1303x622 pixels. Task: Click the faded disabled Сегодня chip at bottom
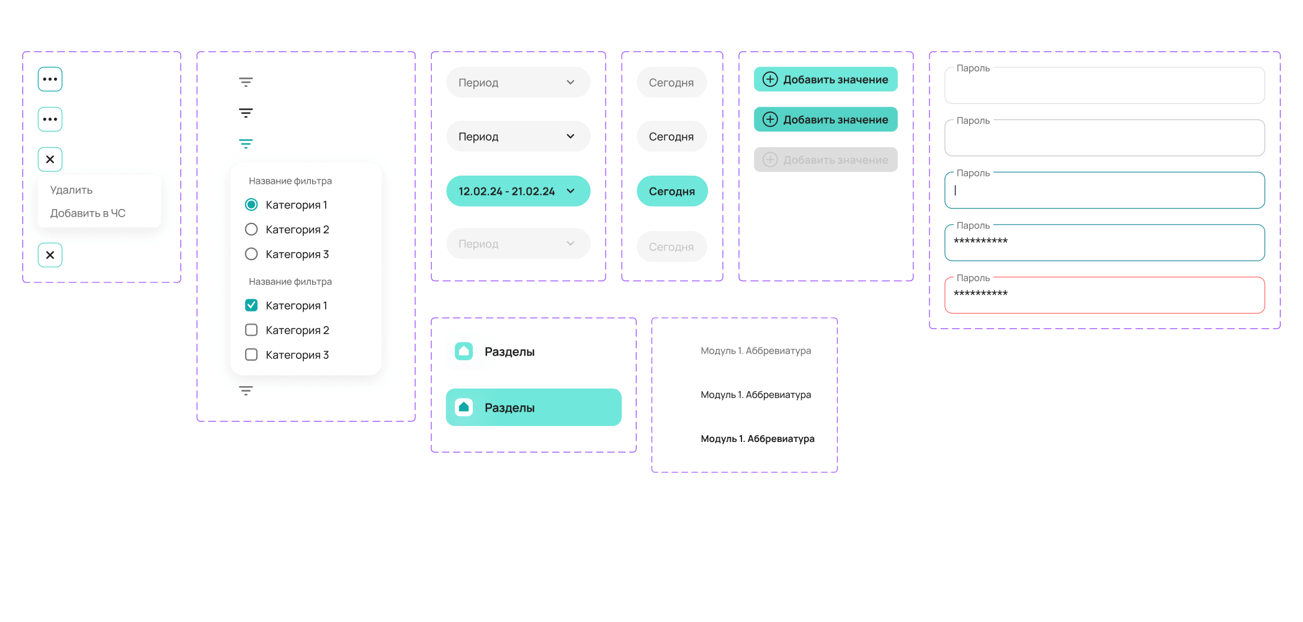pyautogui.click(x=672, y=246)
